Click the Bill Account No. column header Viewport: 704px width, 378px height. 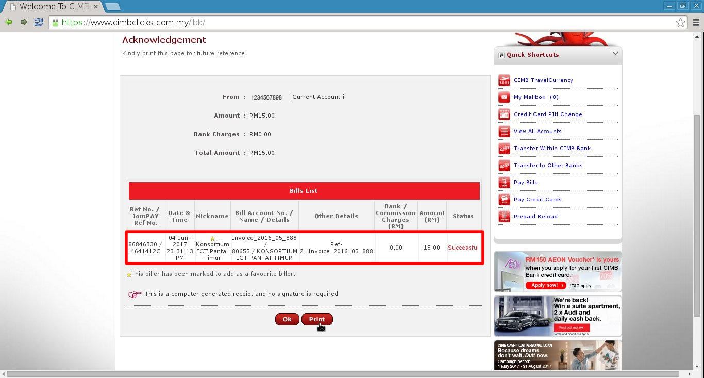[x=264, y=216]
